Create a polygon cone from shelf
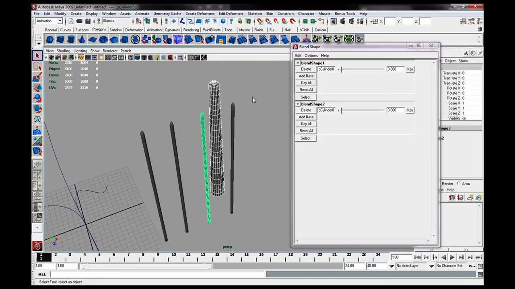This screenshot has height=289, width=515. [82, 39]
